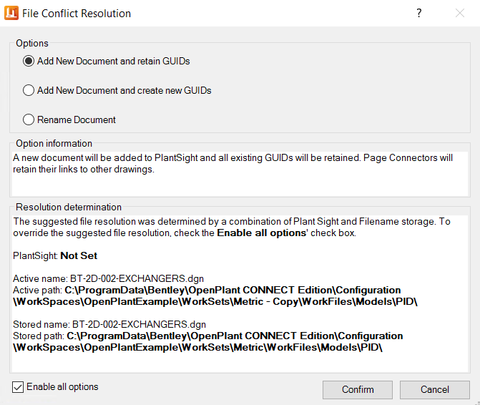Click the PlantSight Not Set status text

55,255
